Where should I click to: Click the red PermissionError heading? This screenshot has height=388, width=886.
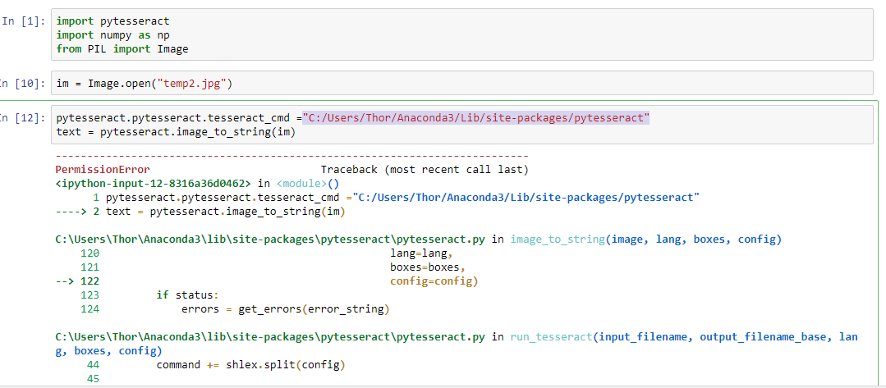103,169
